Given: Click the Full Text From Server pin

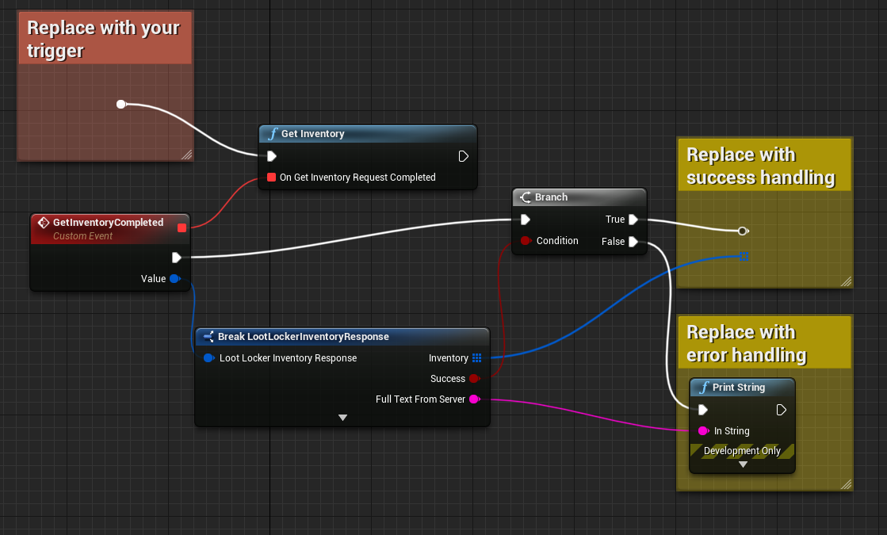Looking at the screenshot, I should tap(474, 399).
